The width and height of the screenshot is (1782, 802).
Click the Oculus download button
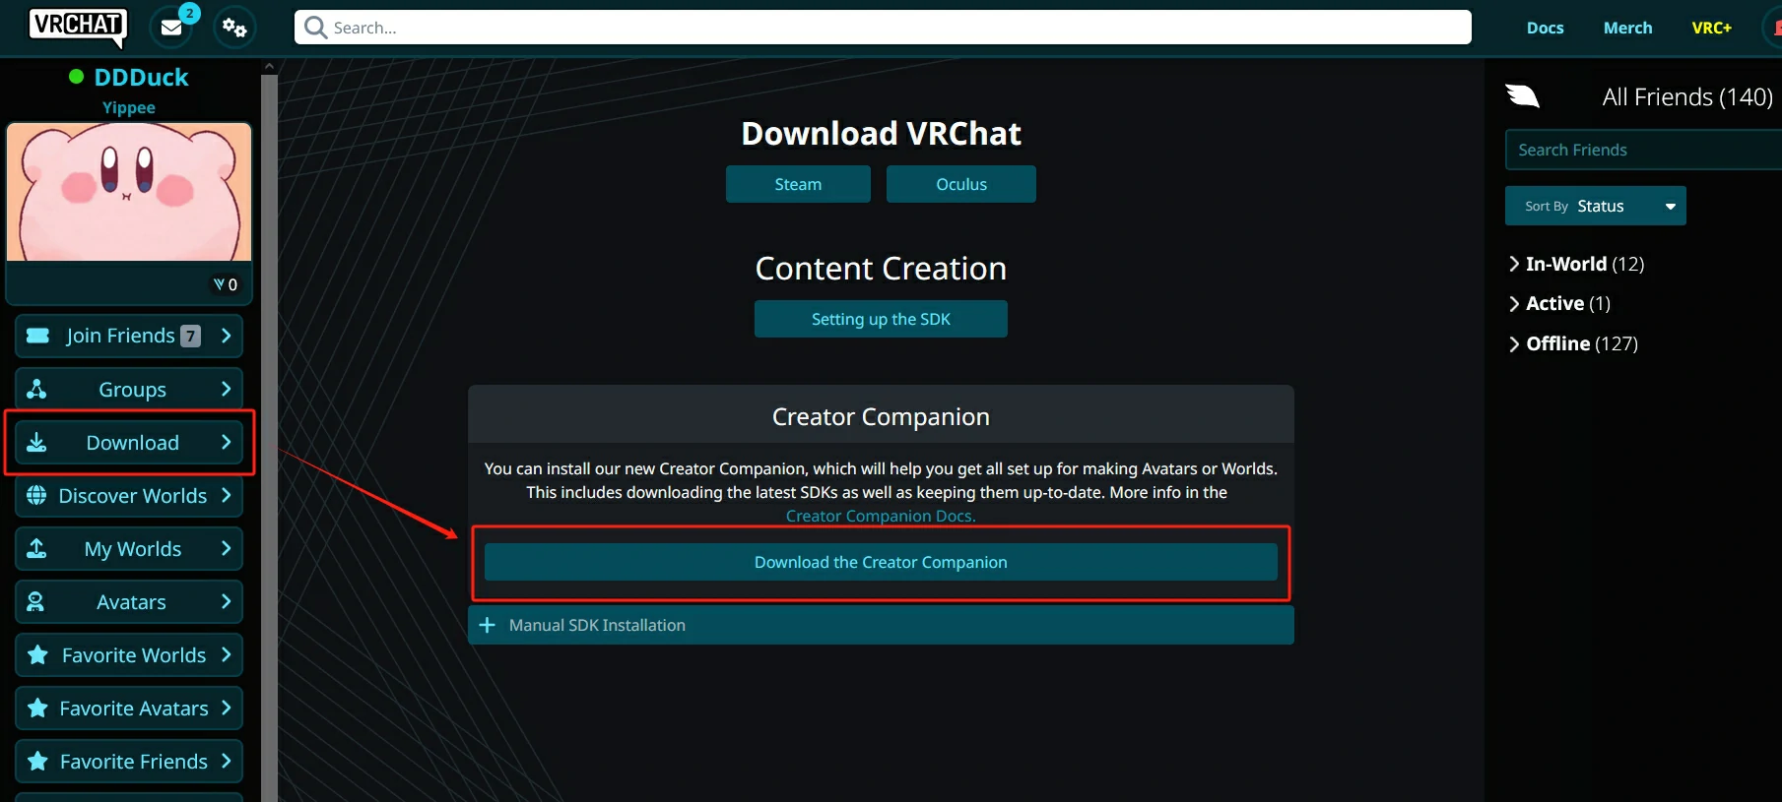pyautogui.click(x=961, y=184)
